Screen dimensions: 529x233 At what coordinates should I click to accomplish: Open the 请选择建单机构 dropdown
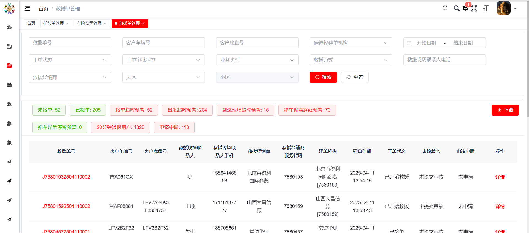(x=350, y=43)
